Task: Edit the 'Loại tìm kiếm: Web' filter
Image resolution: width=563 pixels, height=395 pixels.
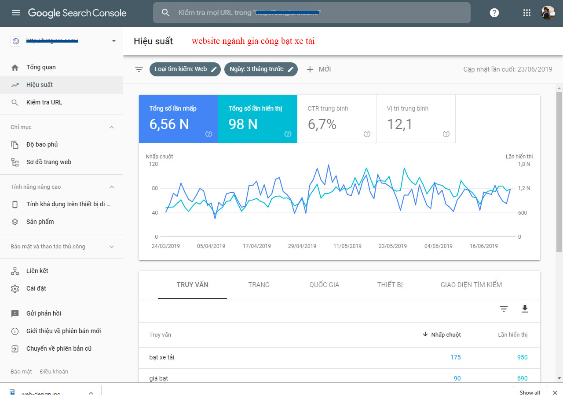Action: [185, 69]
